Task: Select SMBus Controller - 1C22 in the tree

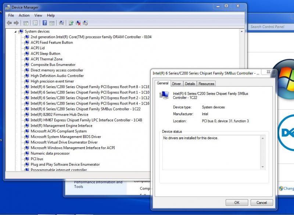Action: (x=86, y=109)
